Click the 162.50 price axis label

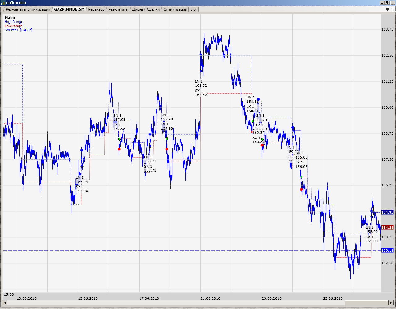pyautogui.click(x=387, y=55)
